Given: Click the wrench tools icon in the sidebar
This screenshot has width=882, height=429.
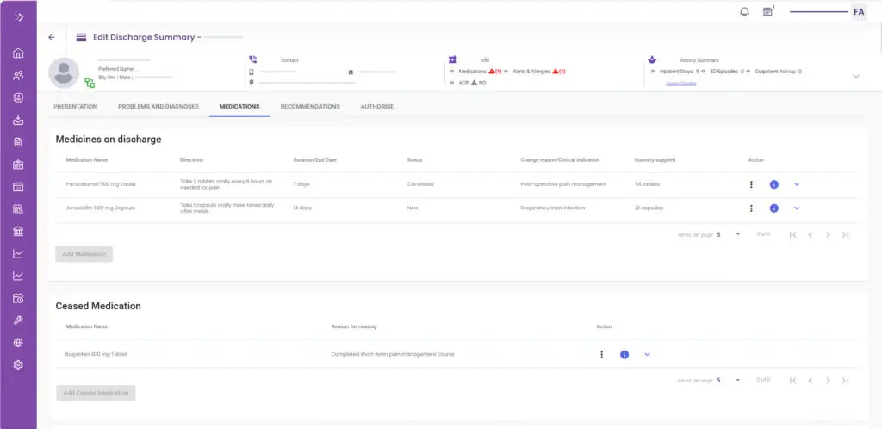Looking at the screenshot, I should 18,320.
